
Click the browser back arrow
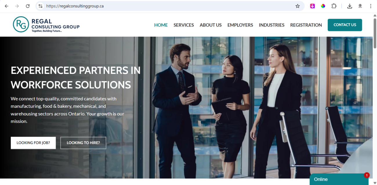pos(6,6)
